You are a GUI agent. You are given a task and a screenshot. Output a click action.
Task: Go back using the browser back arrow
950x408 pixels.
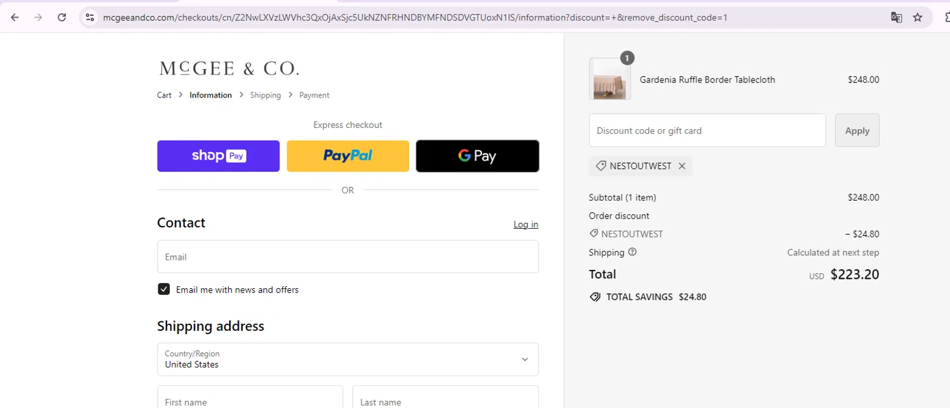pyautogui.click(x=15, y=17)
